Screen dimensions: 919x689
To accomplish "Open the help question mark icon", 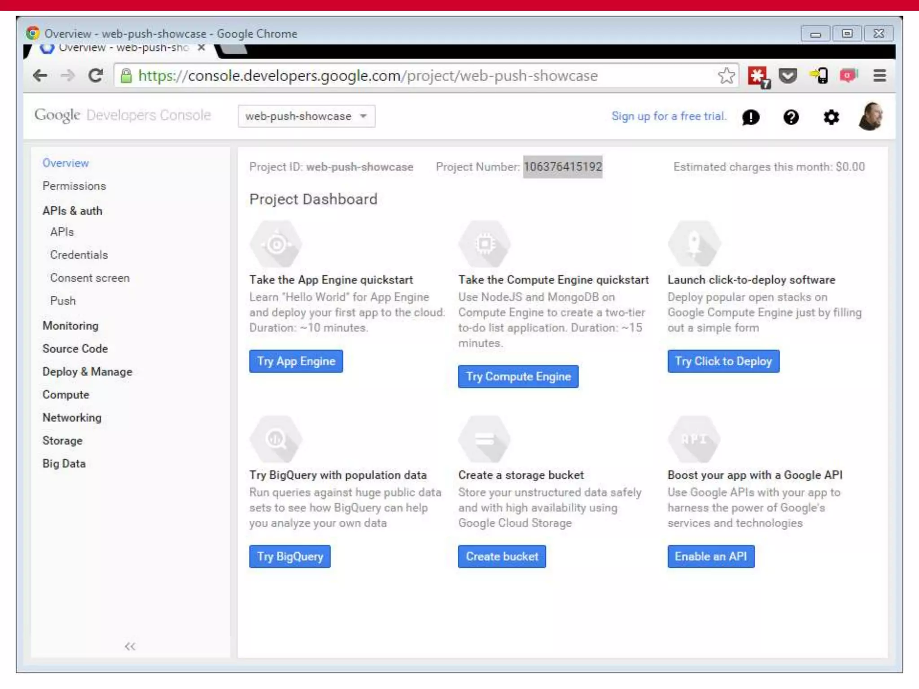I will coord(791,117).
